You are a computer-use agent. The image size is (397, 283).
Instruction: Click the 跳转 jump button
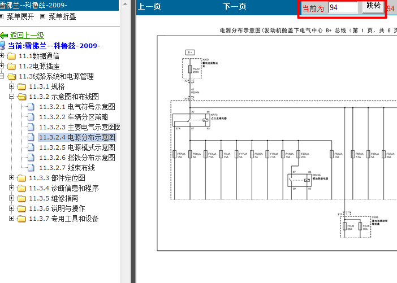tap(373, 6)
